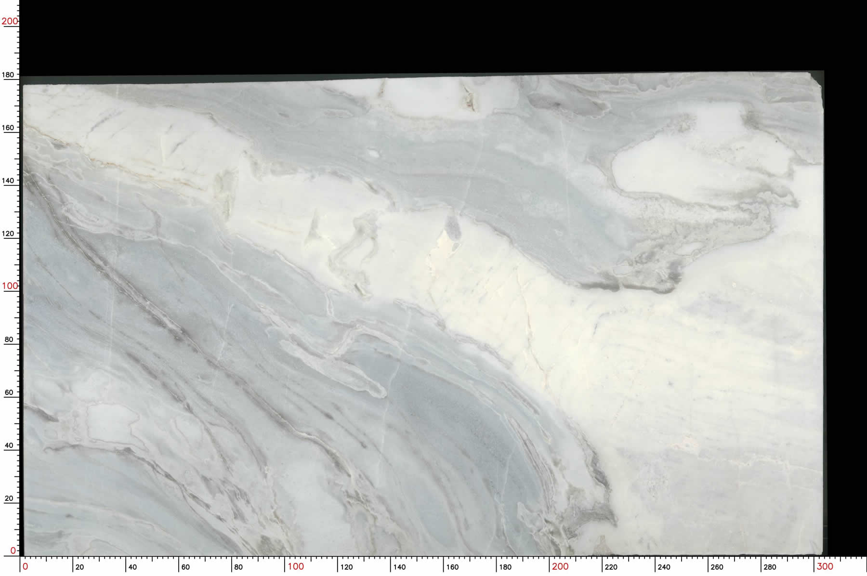The width and height of the screenshot is (867, 576).
Task: Click the red 300 on the horizontal ruler
Action: 825,567
